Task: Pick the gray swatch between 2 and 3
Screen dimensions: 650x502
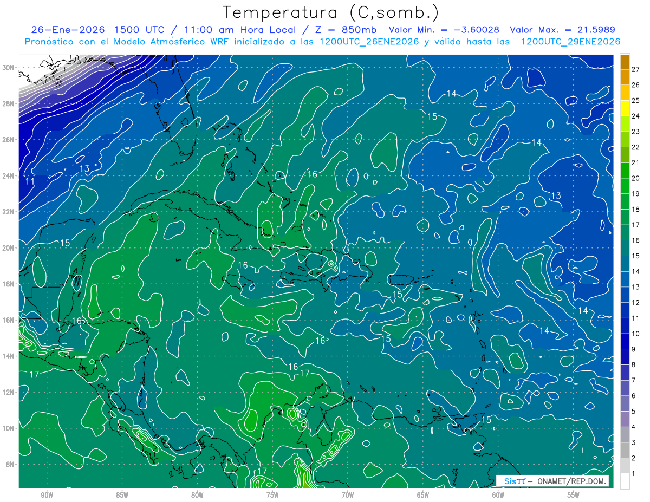Action: [x=625, y=450]
